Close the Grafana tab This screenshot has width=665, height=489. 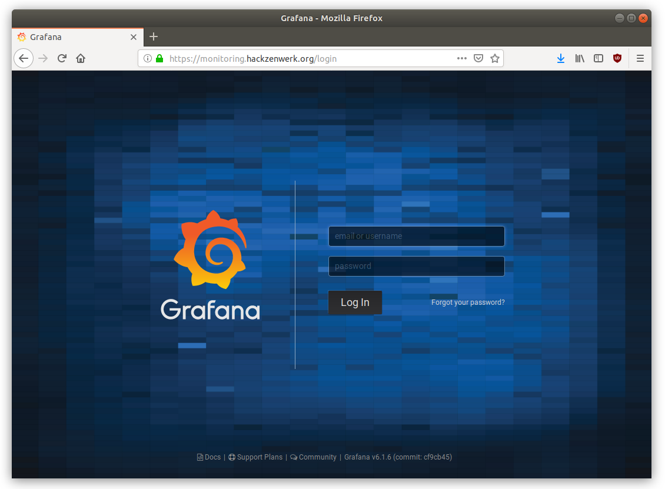click(x=134, y=37)
